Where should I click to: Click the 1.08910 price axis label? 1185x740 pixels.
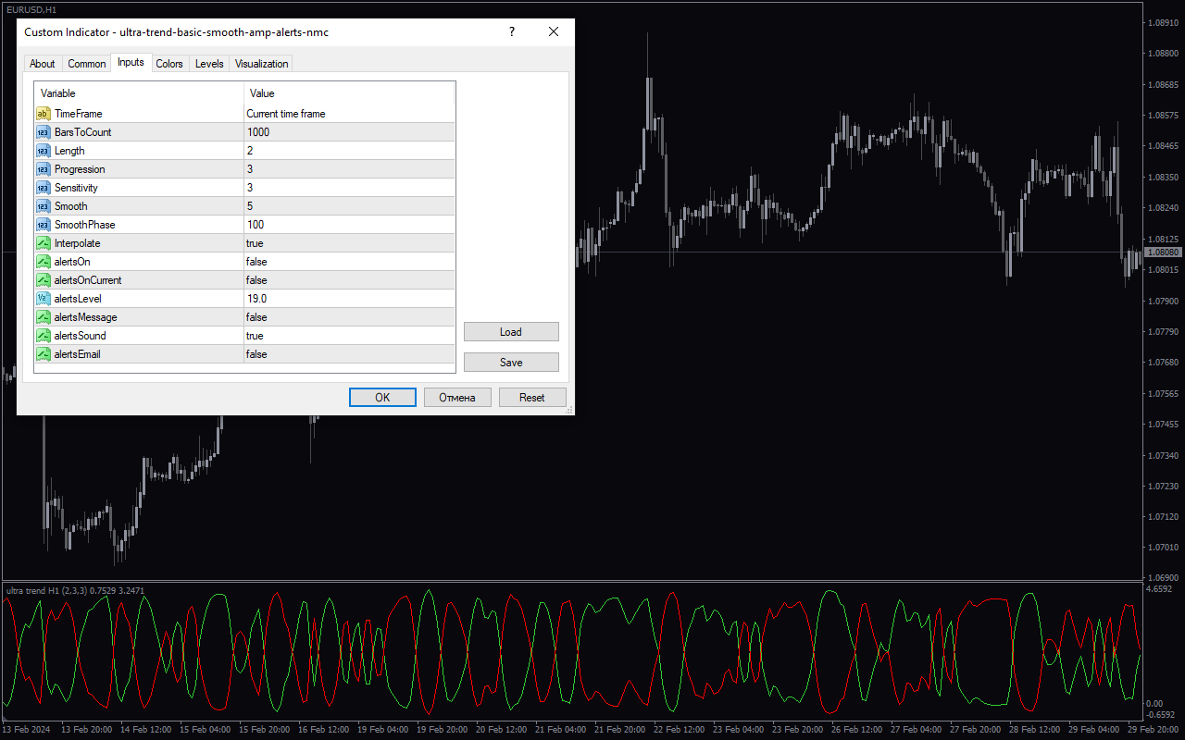[x=1164, y=23]
